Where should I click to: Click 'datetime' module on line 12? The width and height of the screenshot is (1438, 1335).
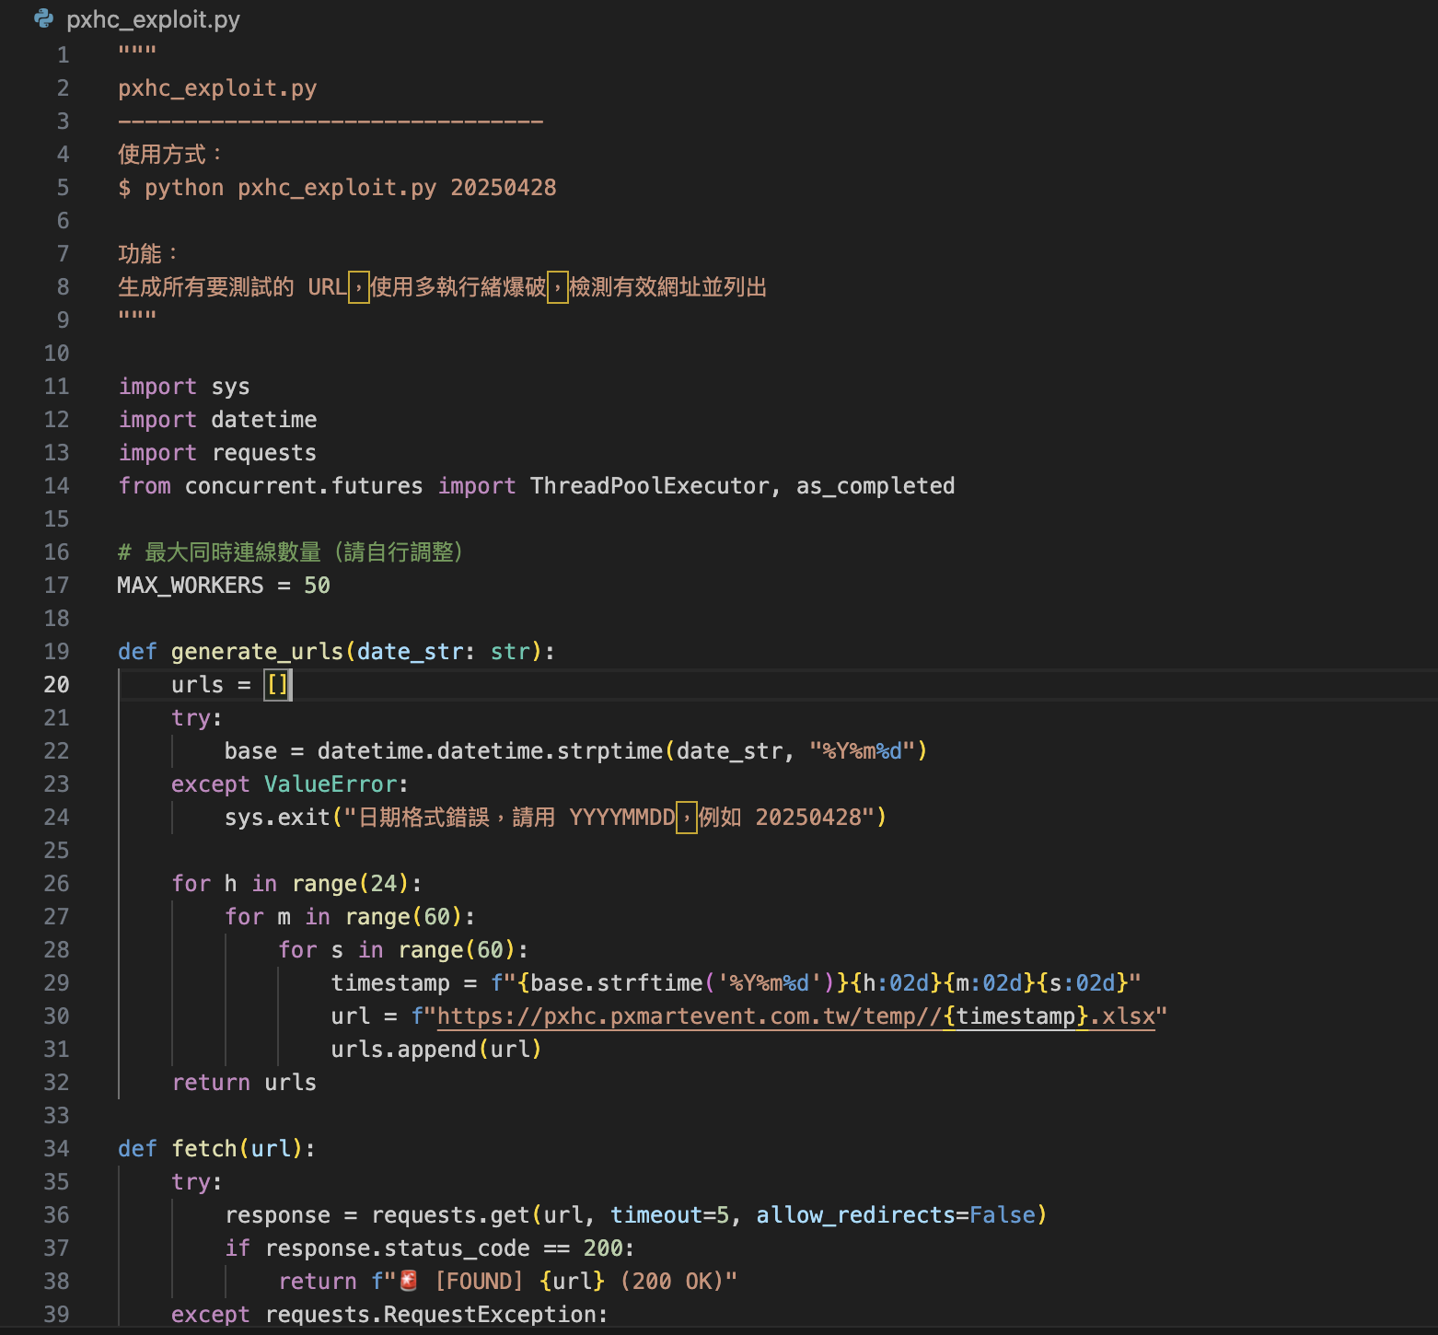click(x=264, y=420)
